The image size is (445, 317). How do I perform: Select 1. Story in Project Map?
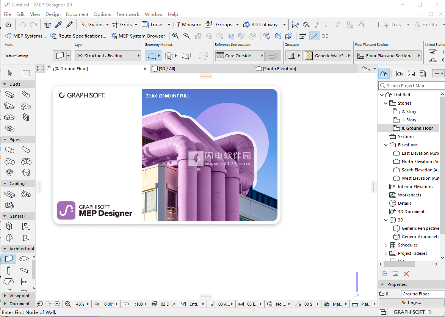pyautogui.click(x=409, y=120)
